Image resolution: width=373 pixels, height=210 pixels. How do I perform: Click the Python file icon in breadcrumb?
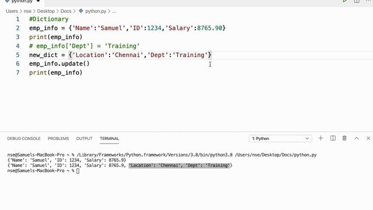81,11
